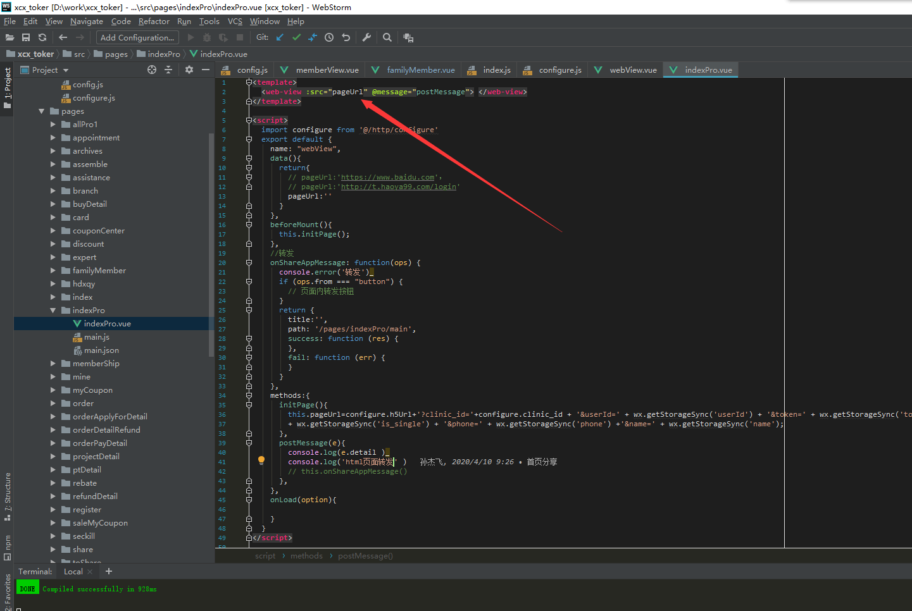
Task: Click the Add Configuration... button
Action: [137, 37]
